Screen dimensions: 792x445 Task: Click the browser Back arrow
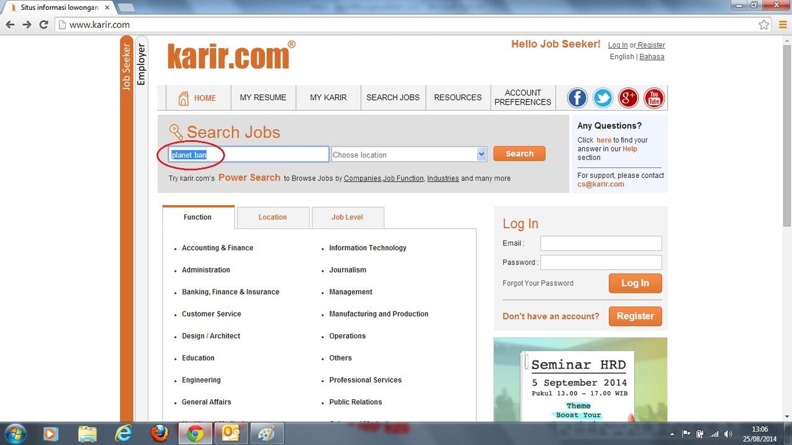[x=10, y=25]
